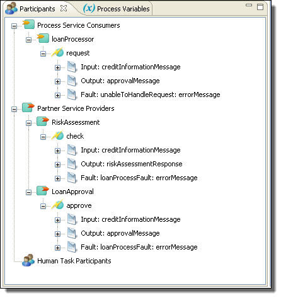Select Fault: loanProcessFault under approve
The height and width of the screenshot is (298, 281).
(139, 247)
